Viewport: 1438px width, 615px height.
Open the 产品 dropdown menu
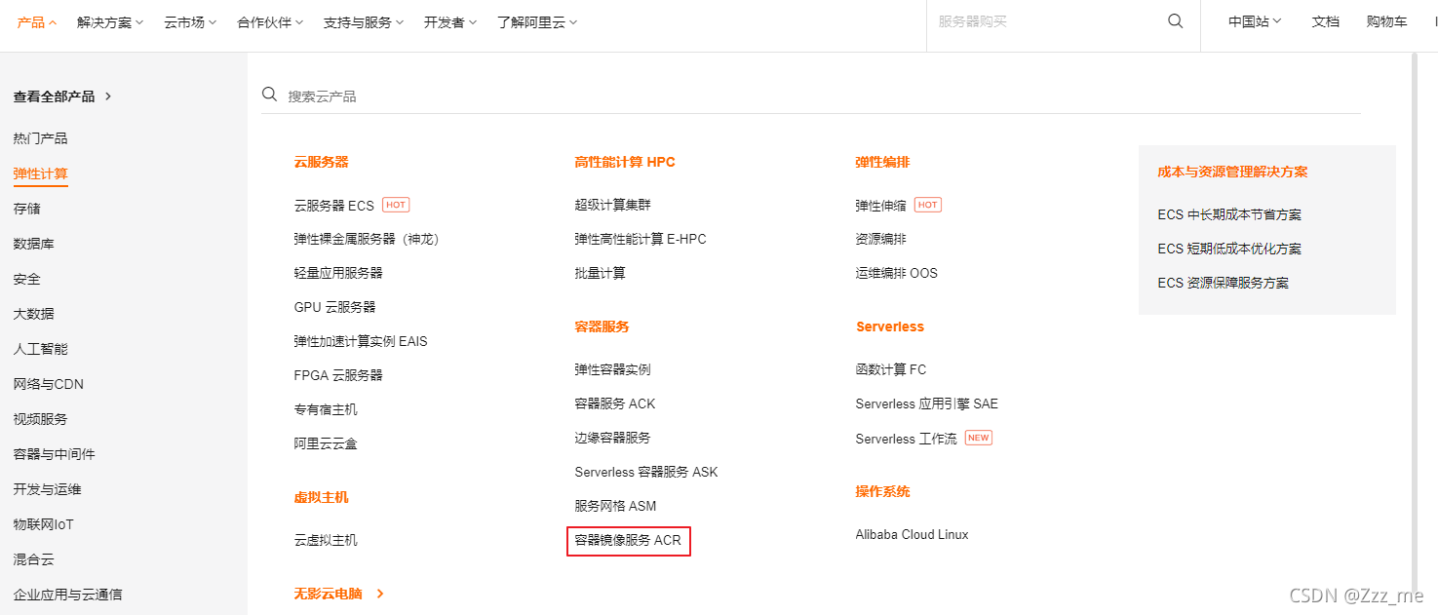pyautogui.click(x=37, y=22)
